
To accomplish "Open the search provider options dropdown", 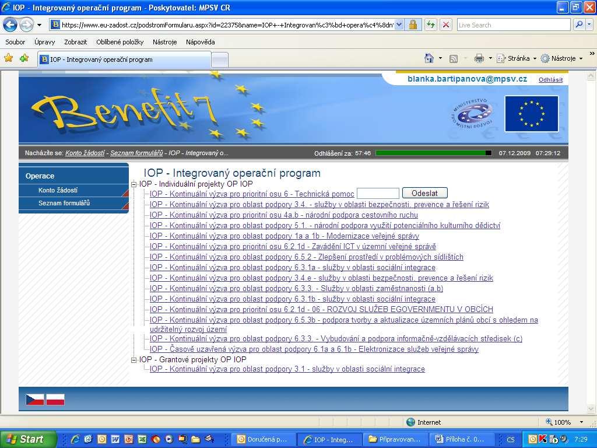I will (589, 24).
